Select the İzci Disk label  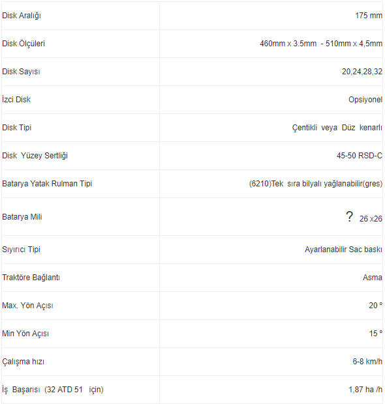pyautogui.click(x=16, y=100)
